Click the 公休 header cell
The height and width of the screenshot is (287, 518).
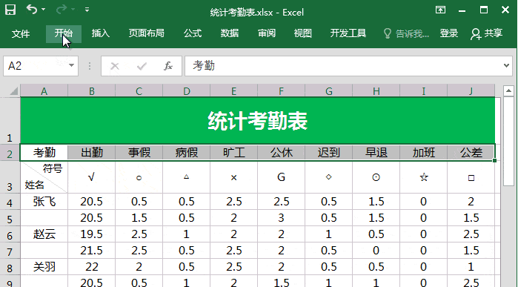click(282, 153)
